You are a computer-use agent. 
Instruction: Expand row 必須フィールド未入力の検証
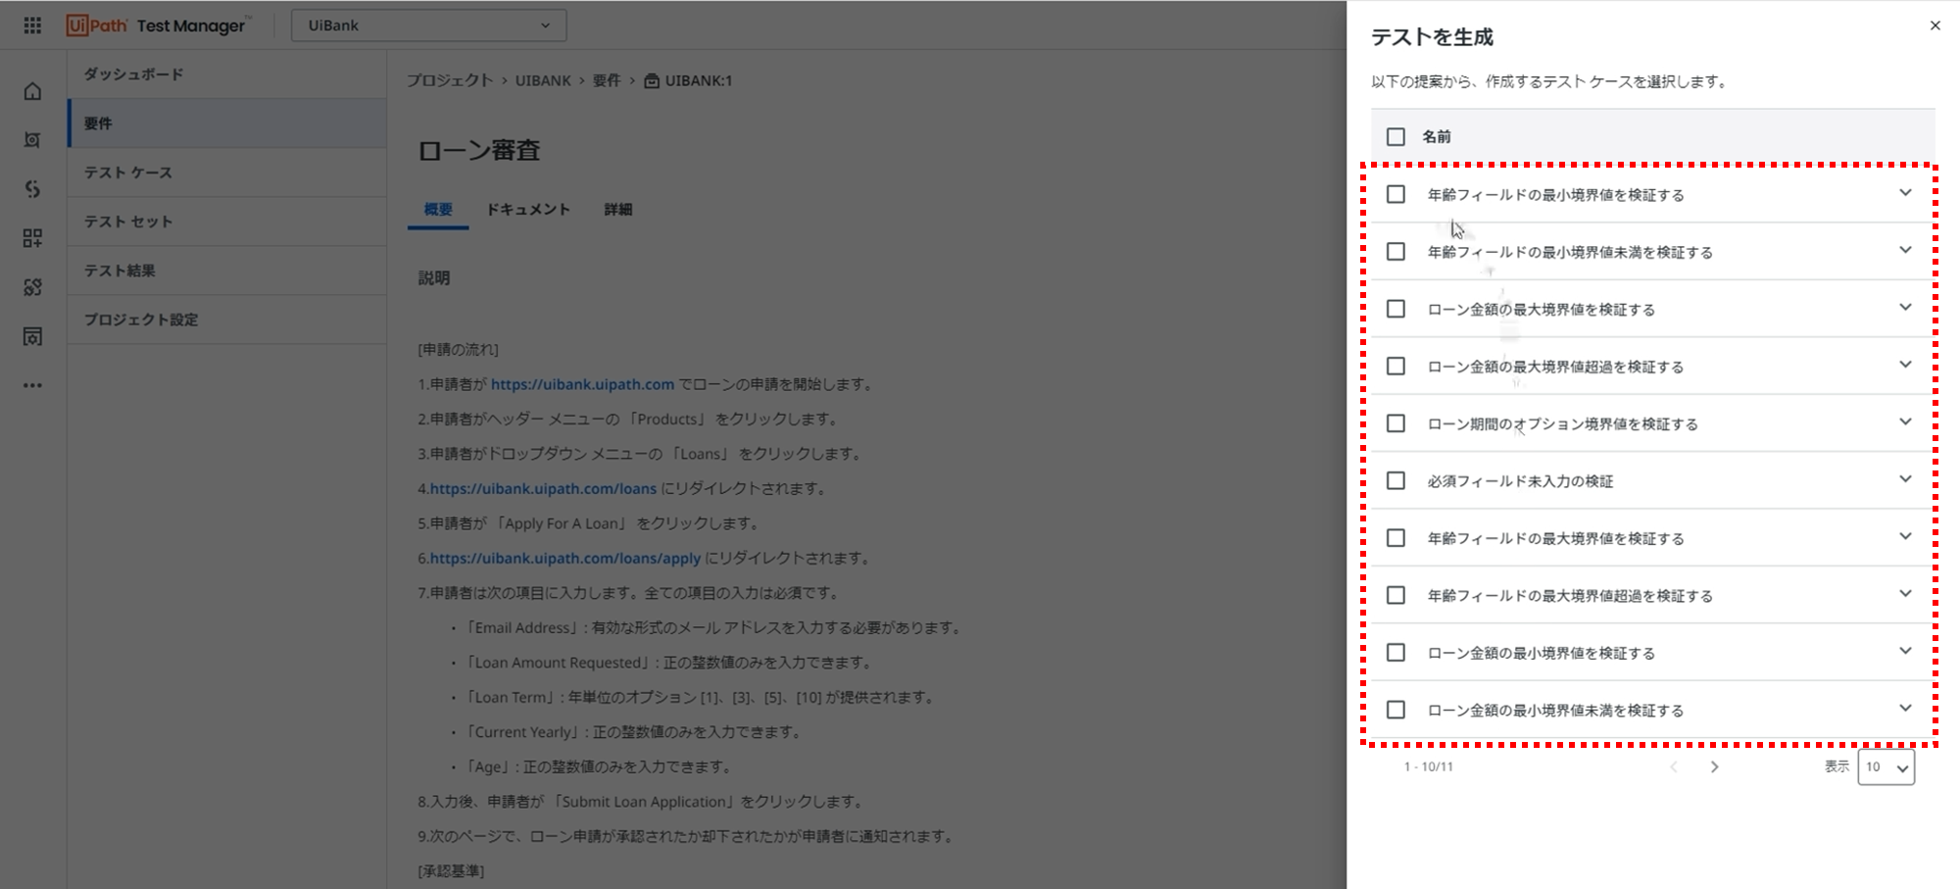[1905, 479]
